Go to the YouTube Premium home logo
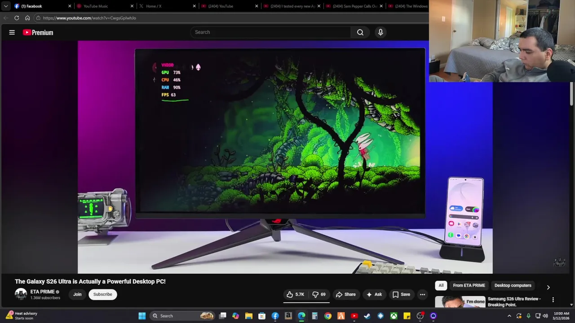575x323 pixels. [x=38, y=32]
